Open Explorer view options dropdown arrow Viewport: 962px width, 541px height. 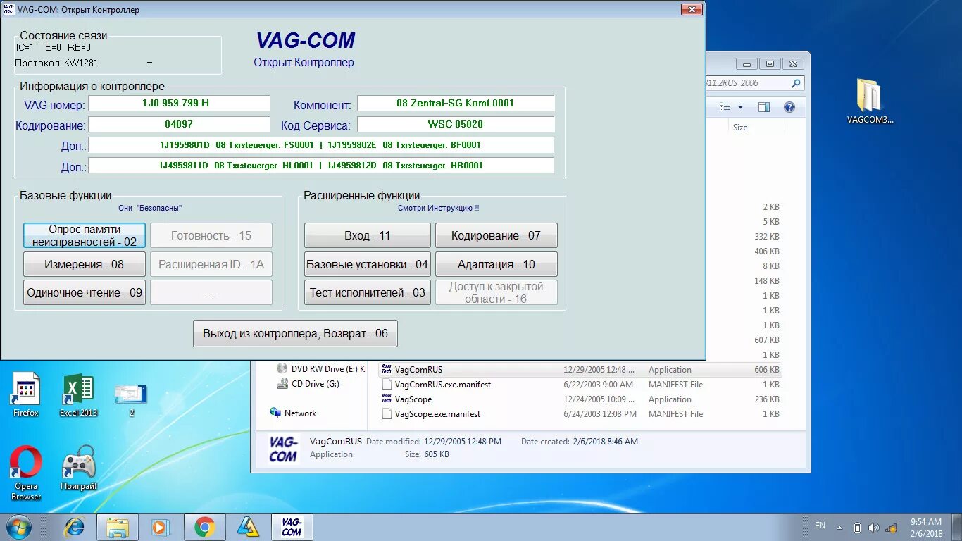pyautogui.click(x=740, y=107)
